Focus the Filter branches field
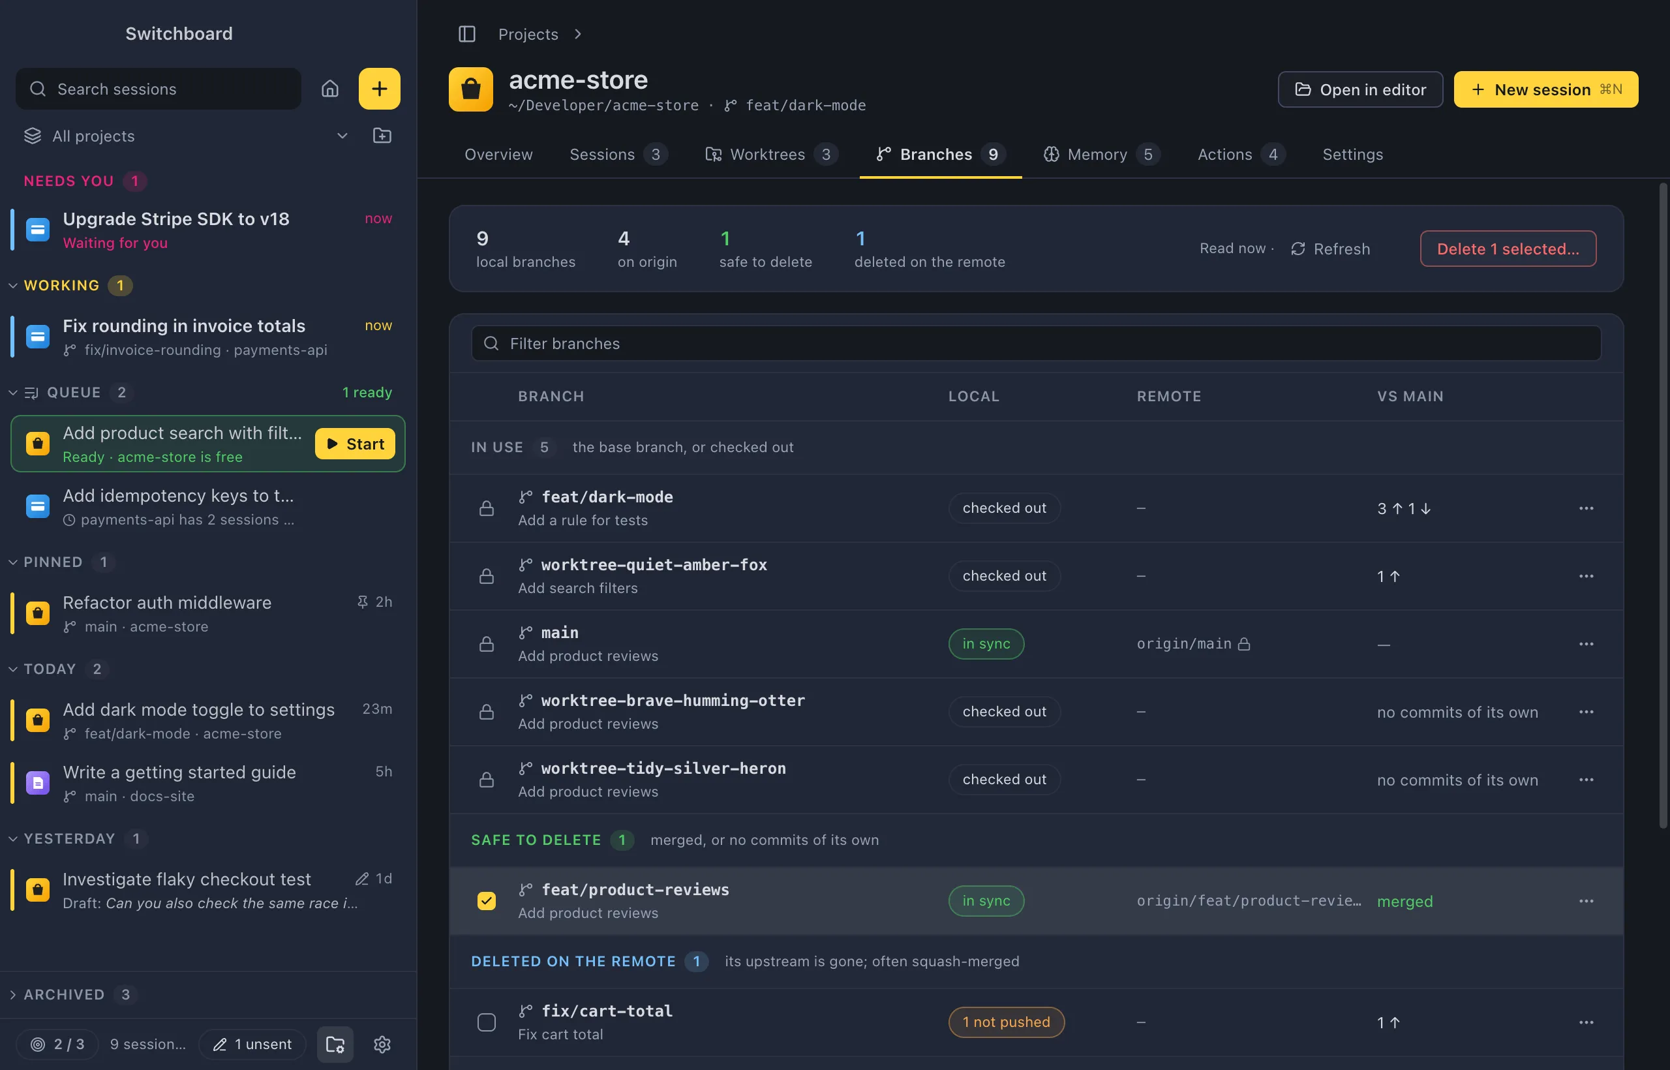This screenshot has width=1670, height=1070. pos(1037,343)
